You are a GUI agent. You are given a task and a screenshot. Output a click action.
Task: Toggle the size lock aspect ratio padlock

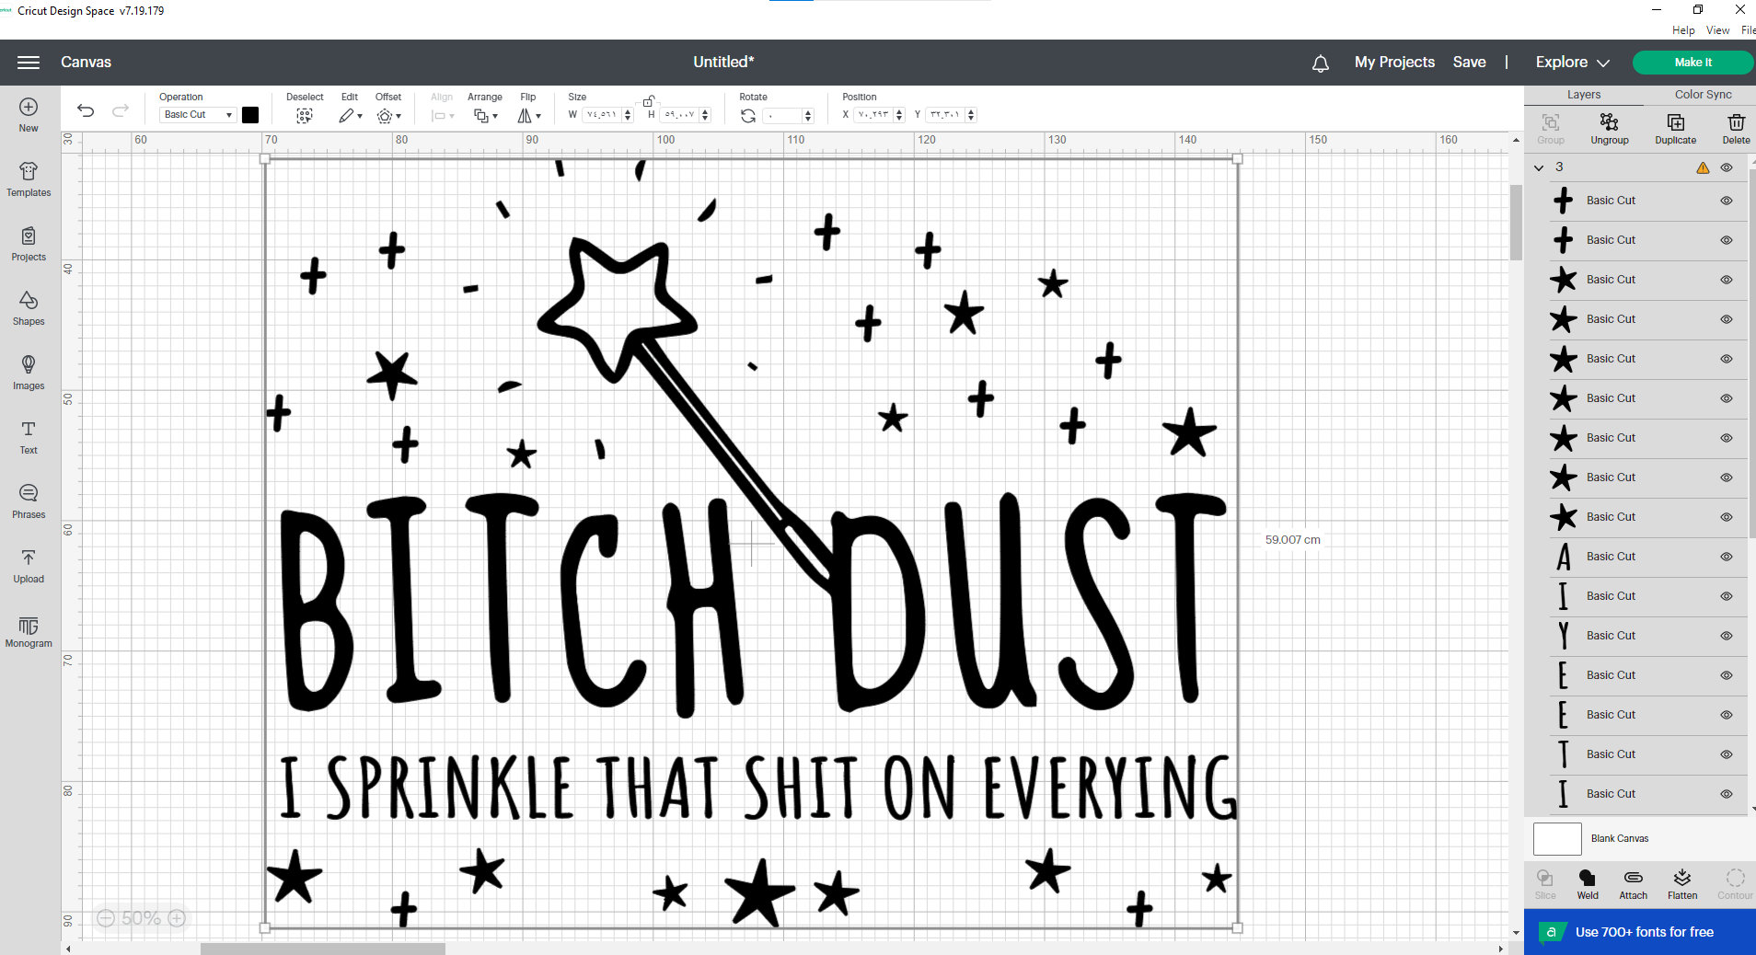(x=649, y=99)
